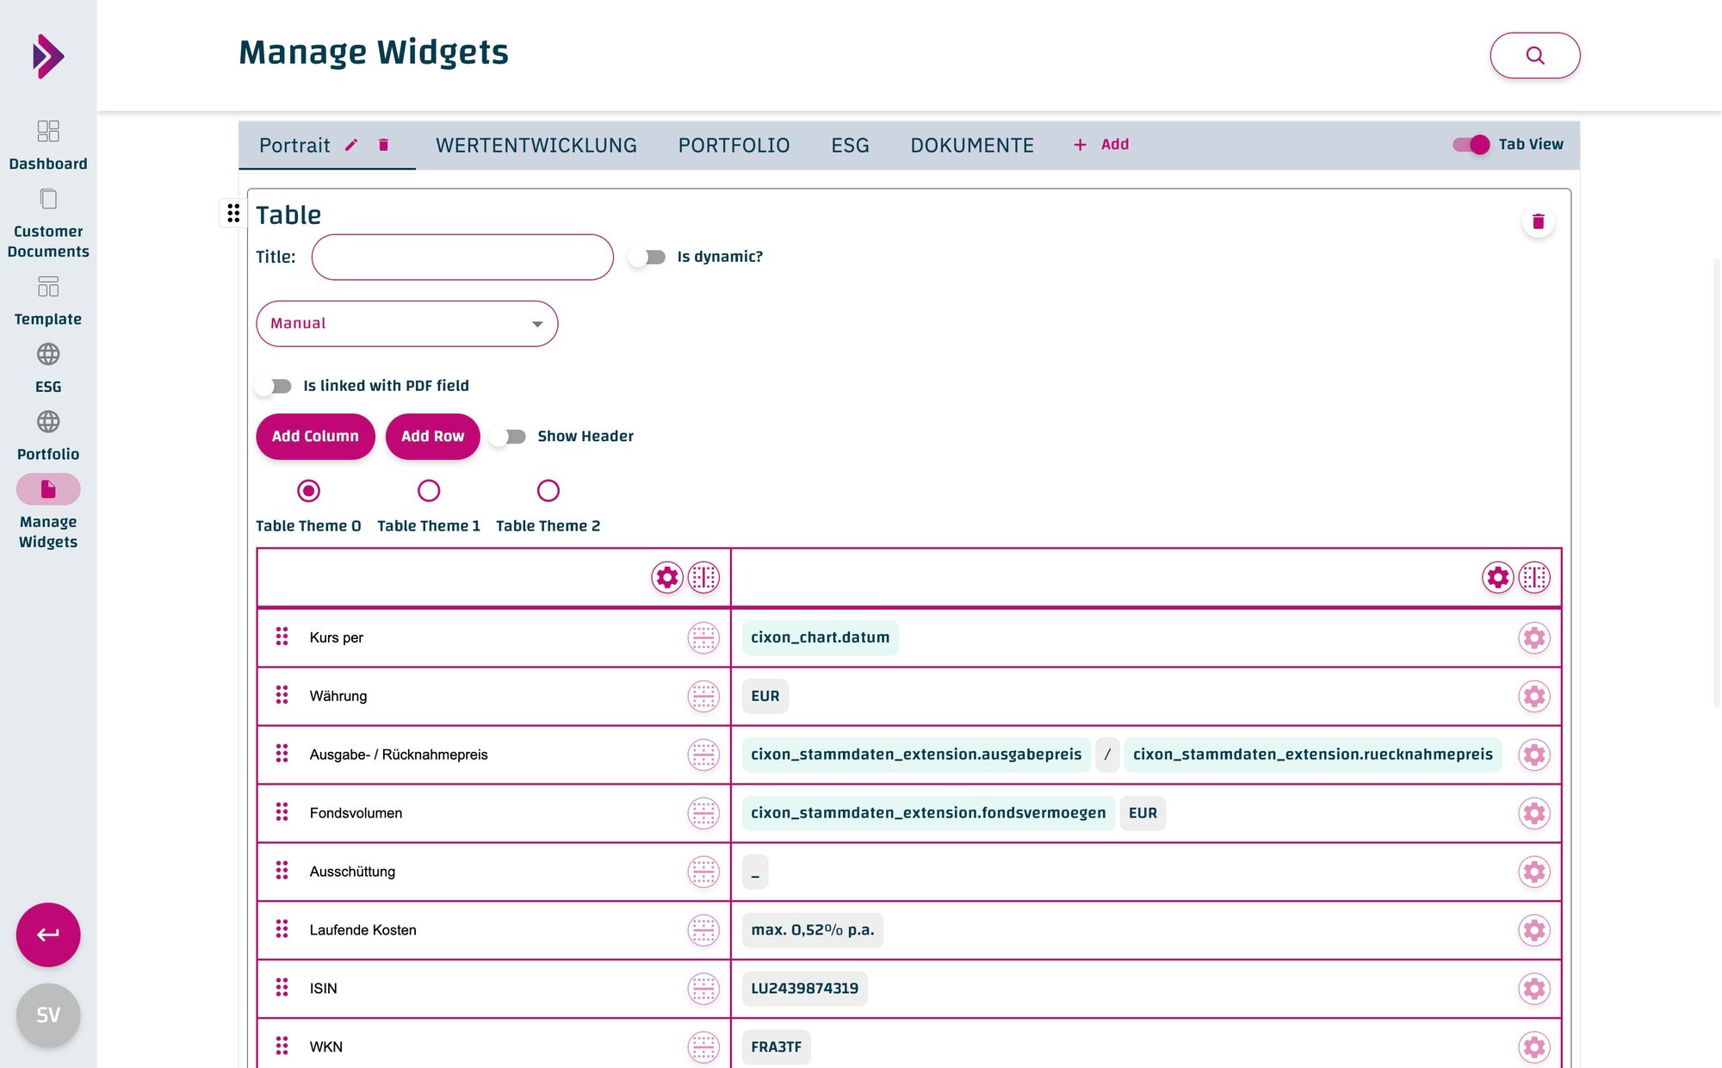Click the Table widget's drag handle dots

(233, 212)
